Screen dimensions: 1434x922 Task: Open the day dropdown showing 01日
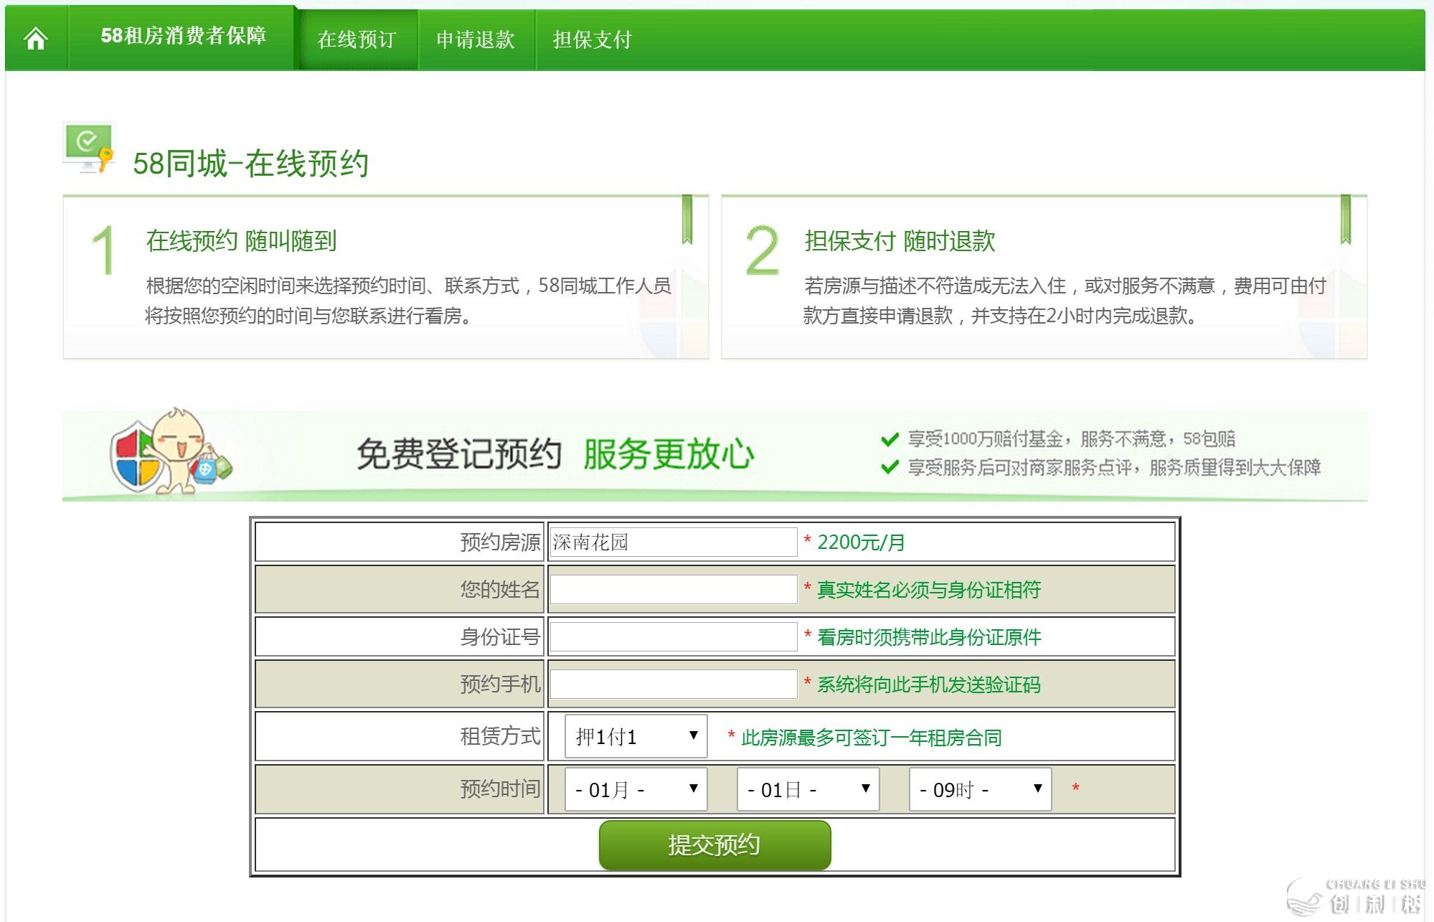(x=808, y=789)
